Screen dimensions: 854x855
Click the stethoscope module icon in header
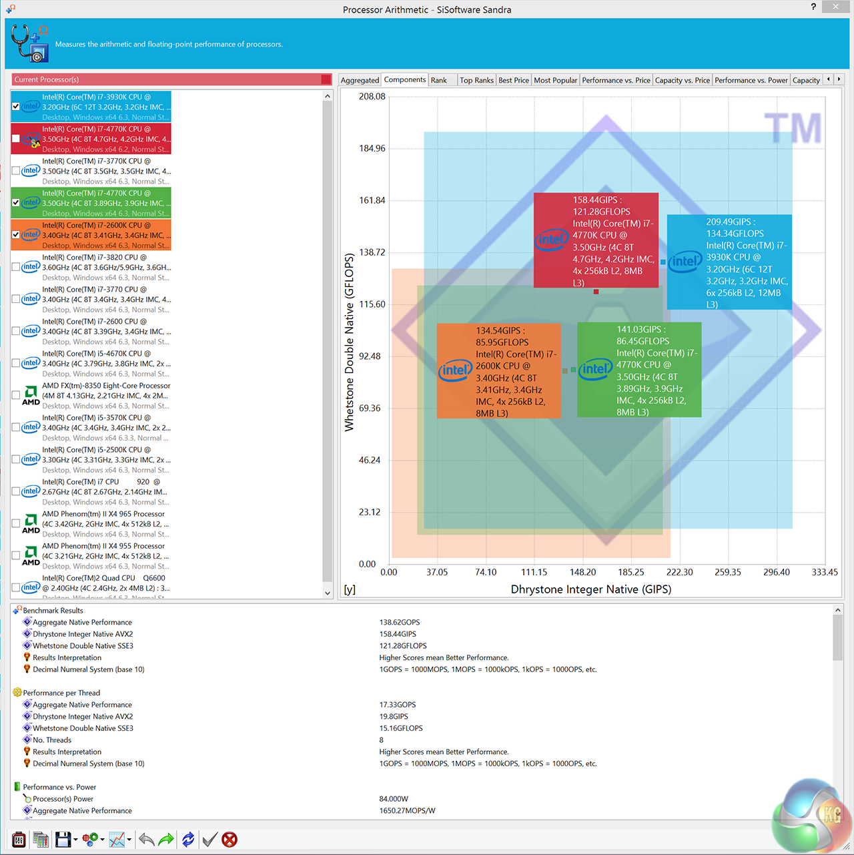click(30, 43)
